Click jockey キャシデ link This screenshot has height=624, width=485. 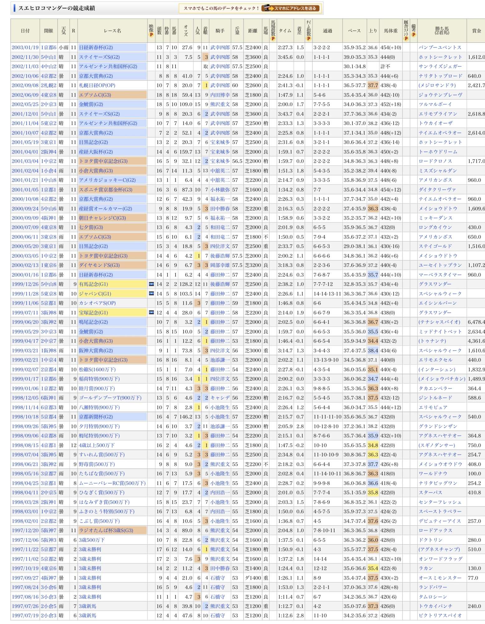coord(220,398)
